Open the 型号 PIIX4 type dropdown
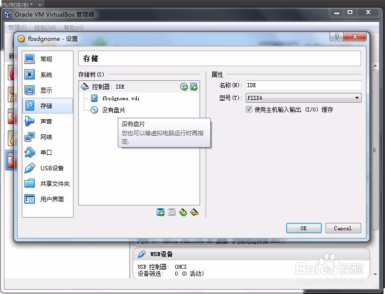This screenshot has width=385, height=294. click(x=304, y=98)
